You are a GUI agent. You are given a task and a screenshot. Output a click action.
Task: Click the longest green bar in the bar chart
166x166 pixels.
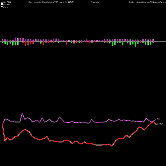[x=135, y=44]
